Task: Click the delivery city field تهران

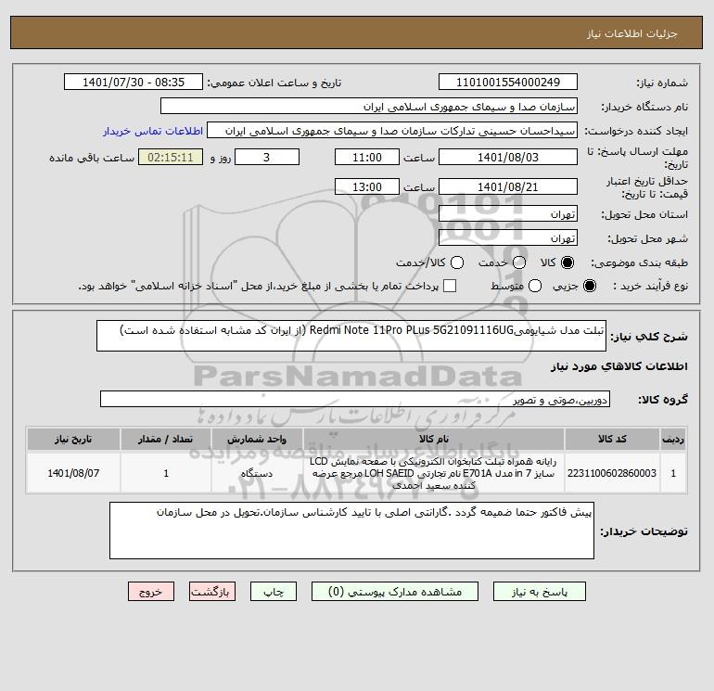Action: tap(508, 237)
